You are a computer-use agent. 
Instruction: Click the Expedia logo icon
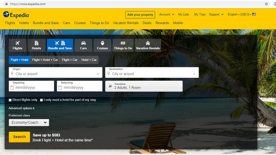pos(6,14)
